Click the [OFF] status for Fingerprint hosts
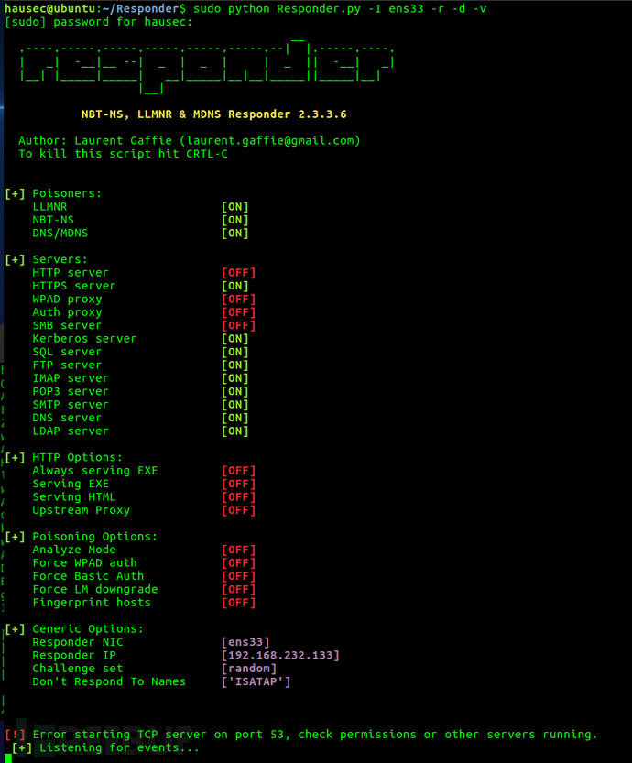 coord(238,603)
